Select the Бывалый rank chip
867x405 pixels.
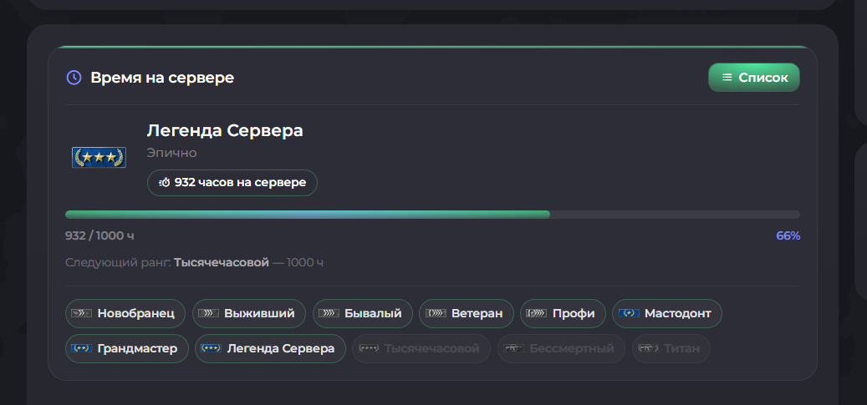[363, 314]
